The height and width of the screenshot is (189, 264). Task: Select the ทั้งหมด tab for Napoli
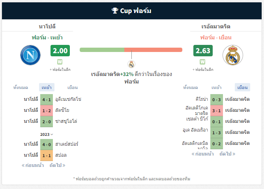pyautogui.click(x=21, y=87)
